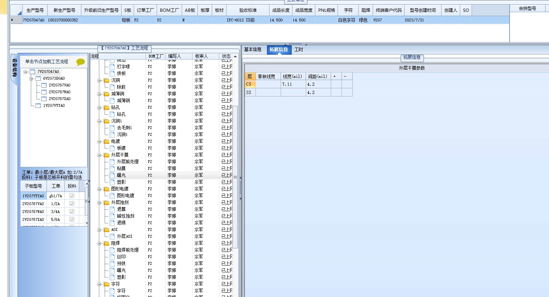Click the AOI folder icon
This screenshot has width=549, height=297.
point(106,230)
